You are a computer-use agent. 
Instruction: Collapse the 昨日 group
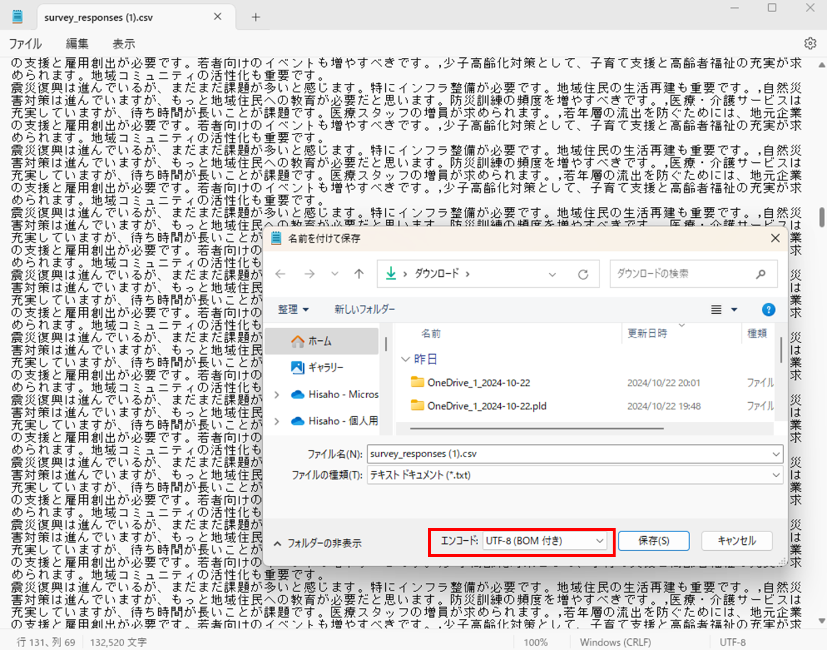tap(405, 359)
